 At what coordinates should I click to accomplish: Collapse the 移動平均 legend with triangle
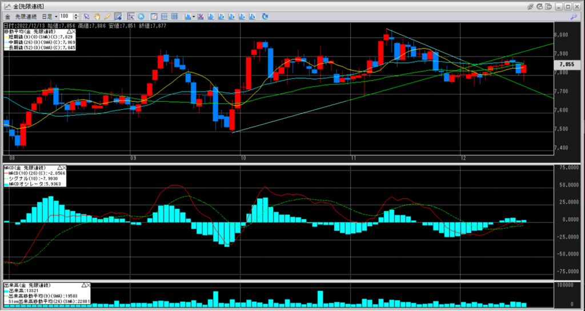[69, 32]
